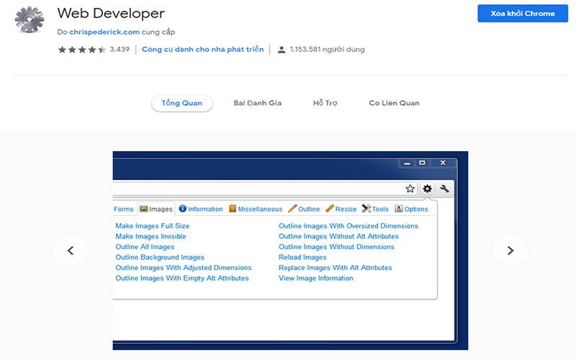
Task: Click the bookmark star in the address bar
Action: click(x=410, y=189)
